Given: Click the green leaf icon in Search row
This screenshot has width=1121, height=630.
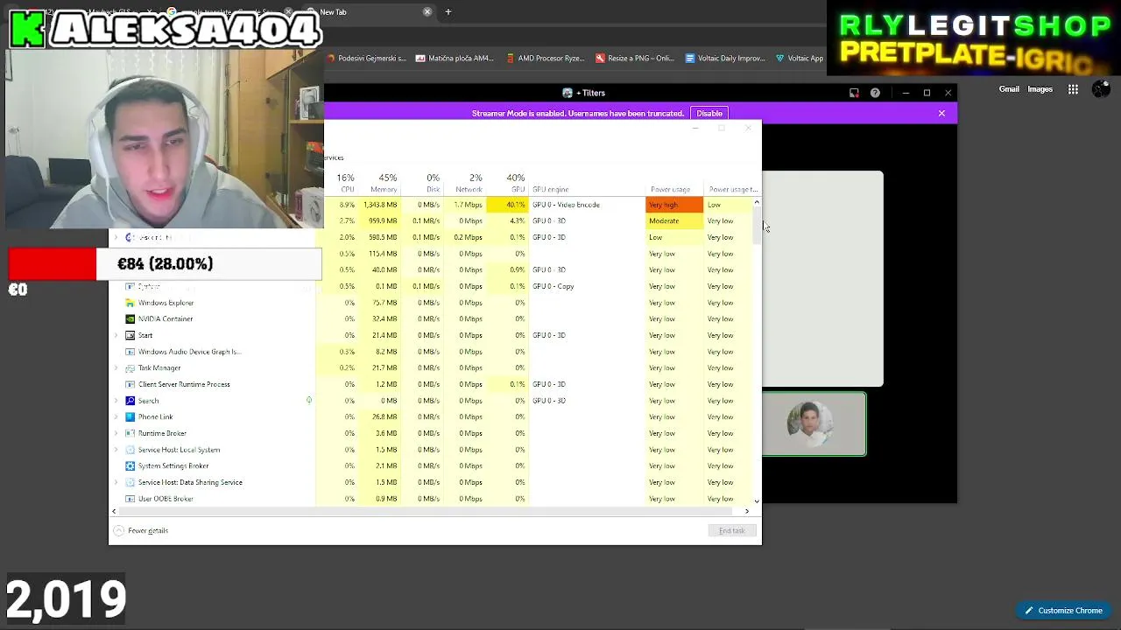Looking at the screenshot, I should [x=309, y=401].
